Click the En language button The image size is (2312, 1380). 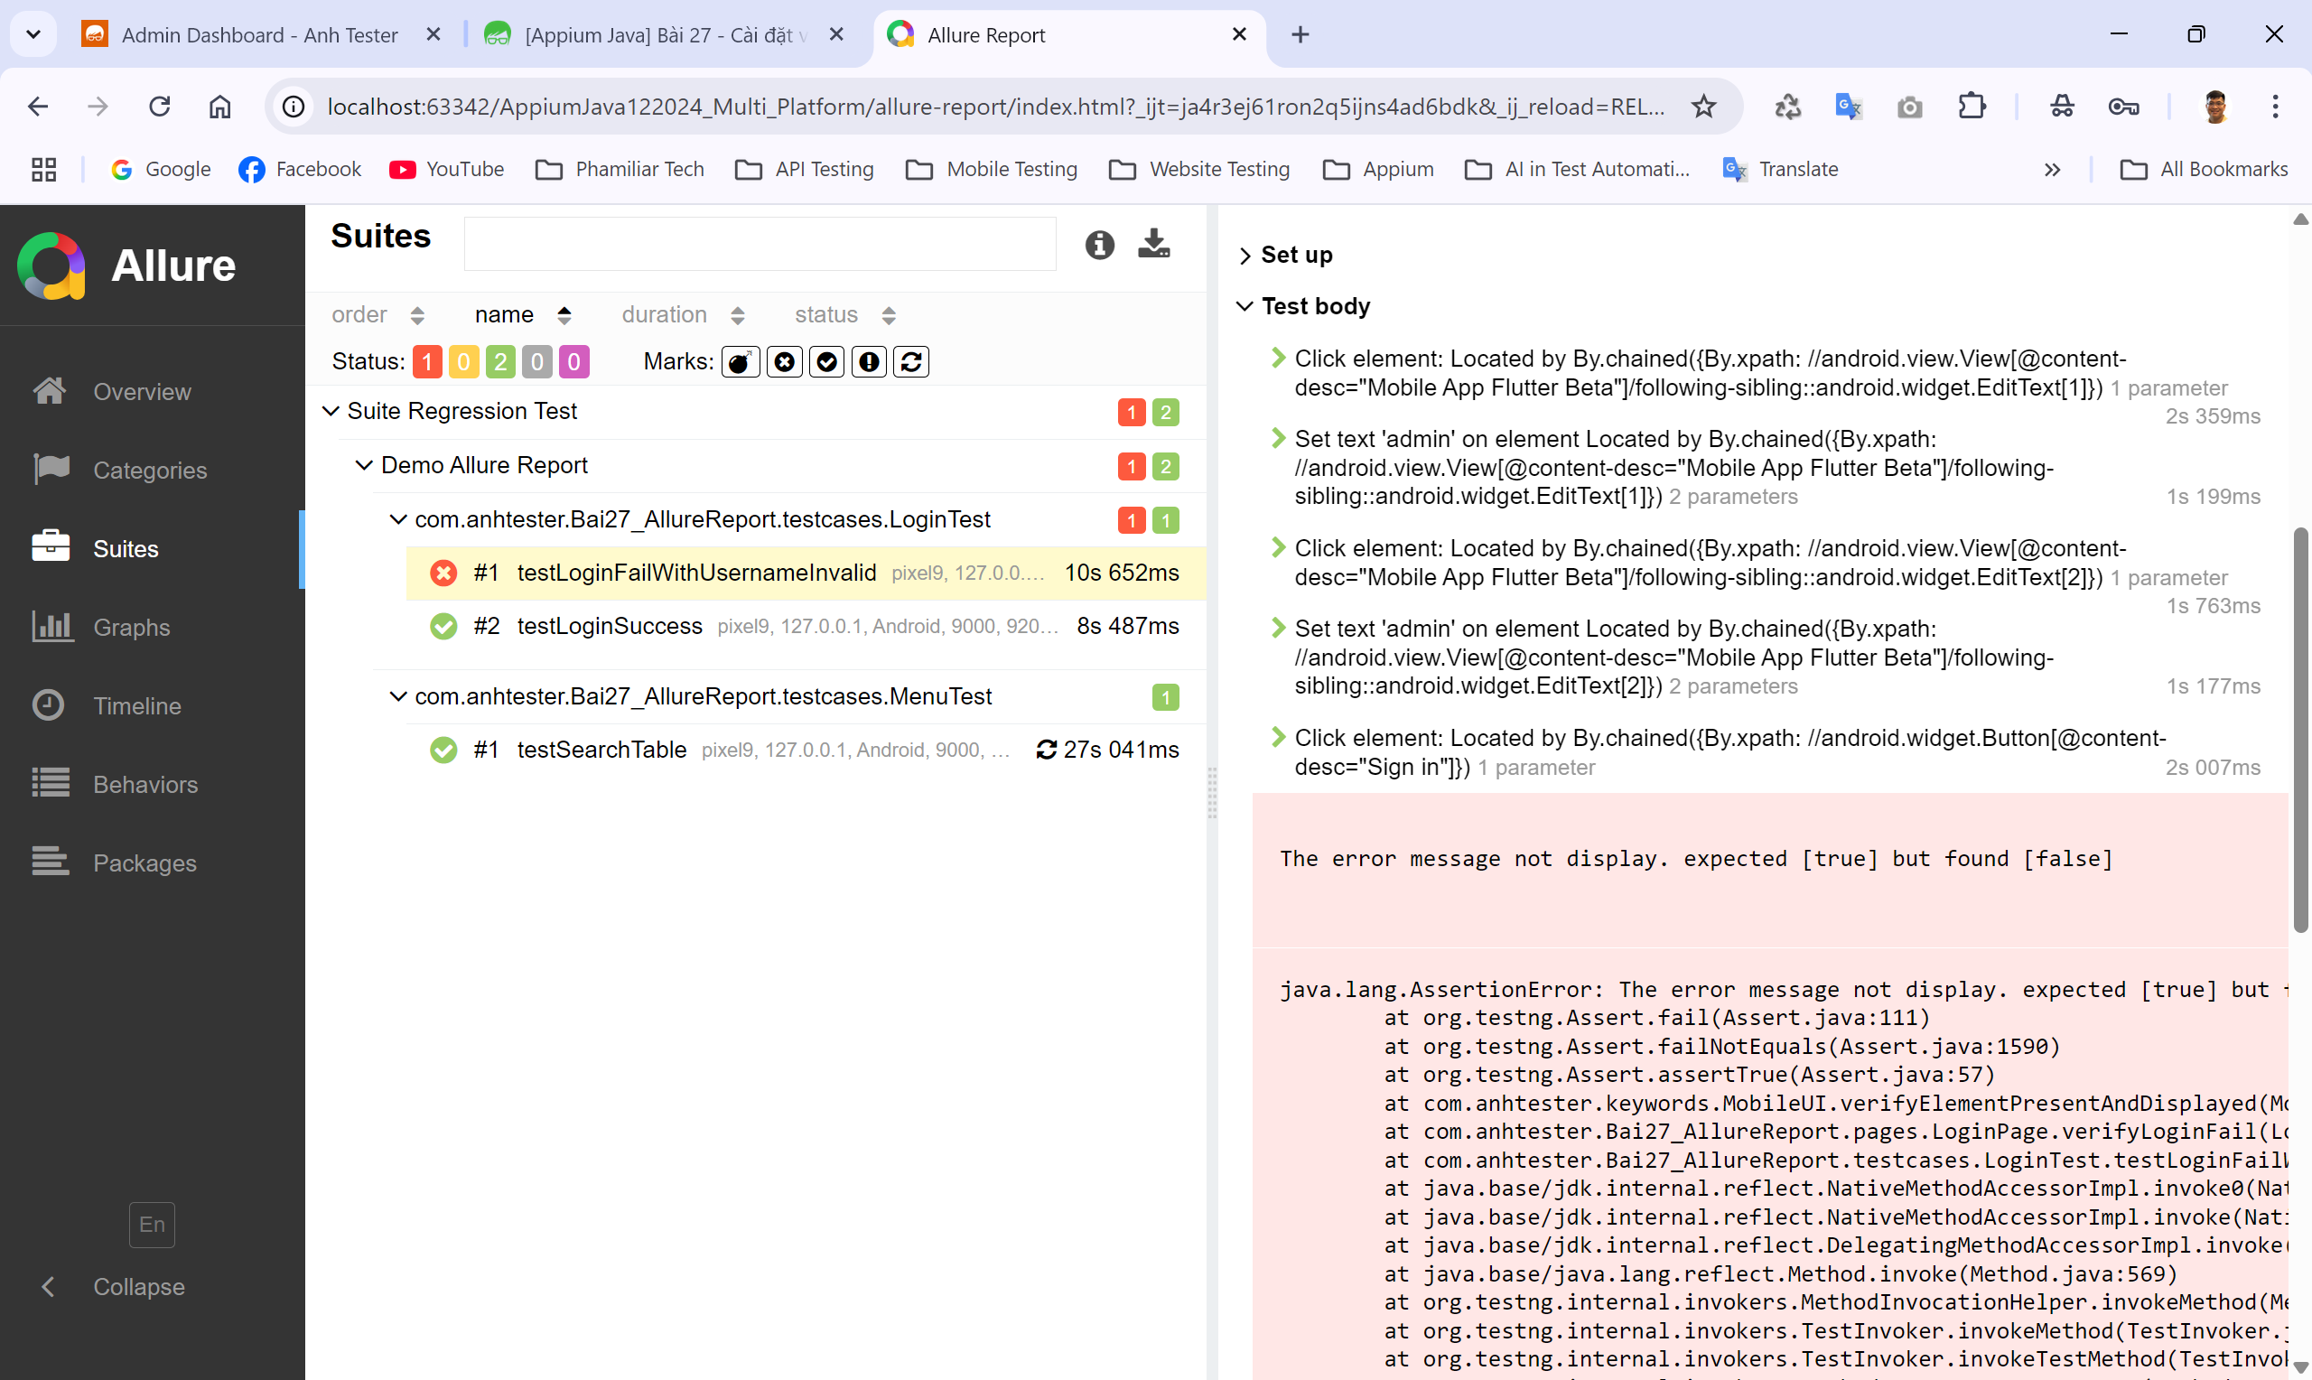point(152,1225)
